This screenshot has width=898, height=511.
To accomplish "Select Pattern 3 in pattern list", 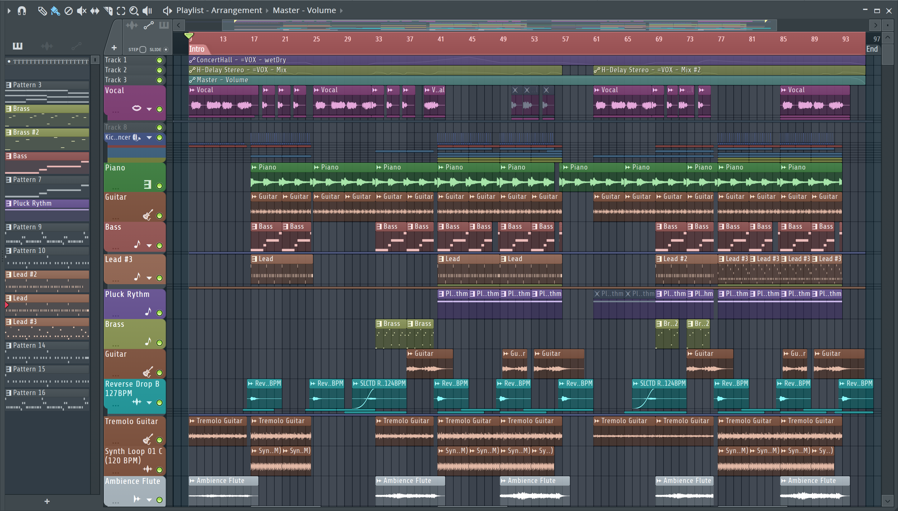I will tap(47, 85).
